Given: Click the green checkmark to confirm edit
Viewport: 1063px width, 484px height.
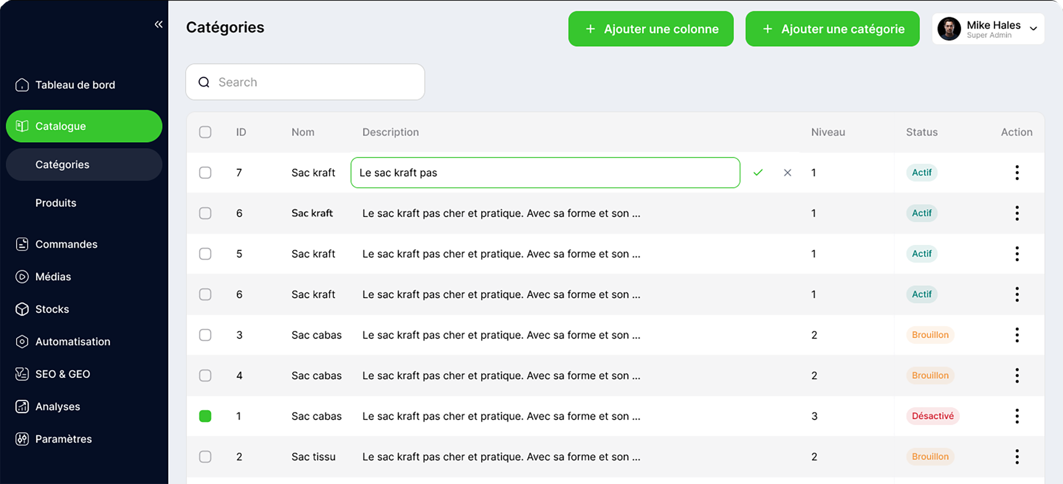Looking at the screenshot, I should coord(758,173).
